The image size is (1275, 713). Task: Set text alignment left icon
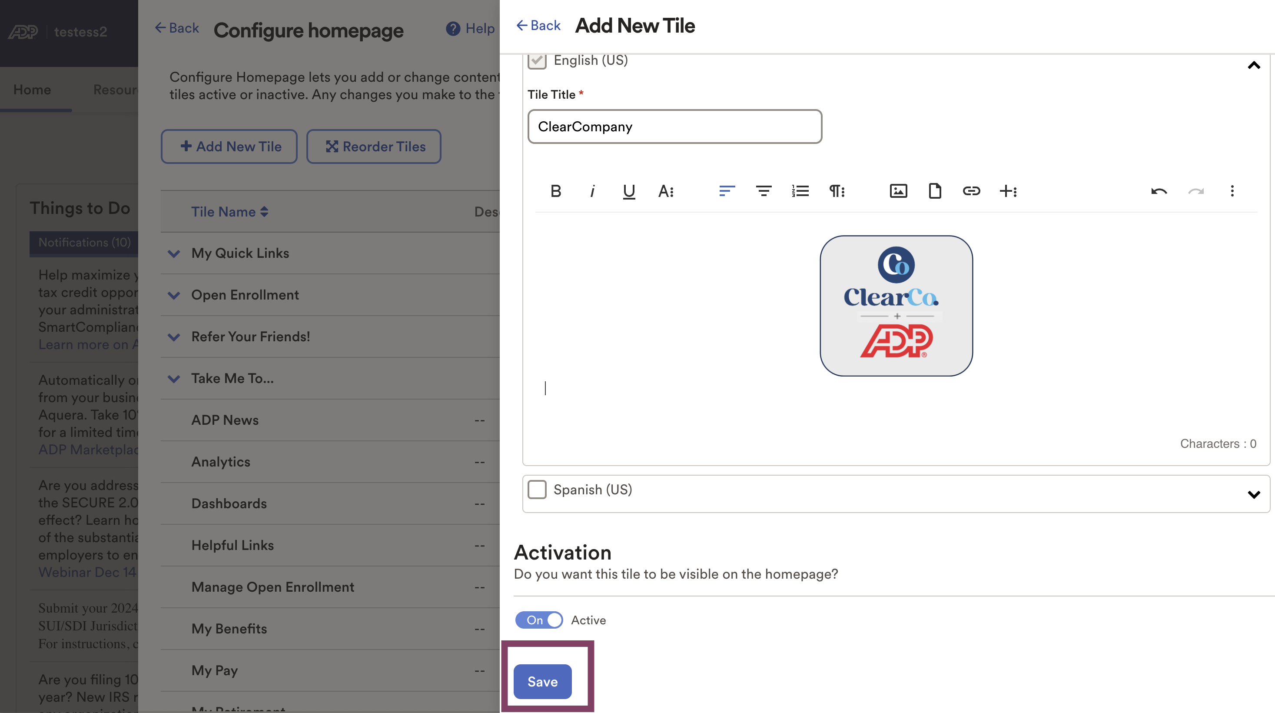[727, 191]
